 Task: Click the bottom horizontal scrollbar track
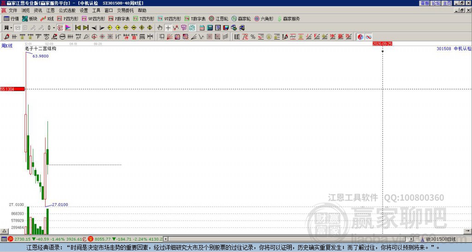click(x=289, y=239)
